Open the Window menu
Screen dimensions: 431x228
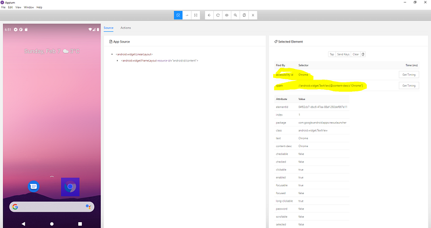click(x=29, y=8)
